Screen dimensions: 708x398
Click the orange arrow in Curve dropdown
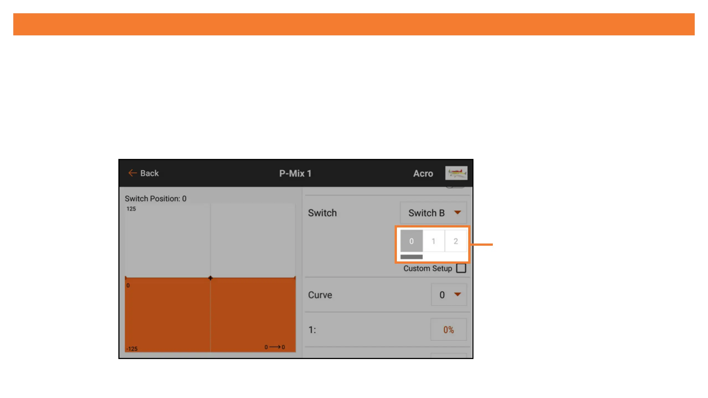[457, 295]
